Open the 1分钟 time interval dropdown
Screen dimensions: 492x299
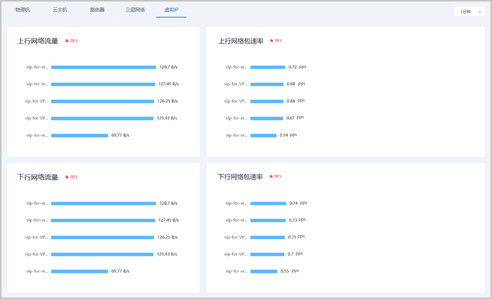click(469, 11)
